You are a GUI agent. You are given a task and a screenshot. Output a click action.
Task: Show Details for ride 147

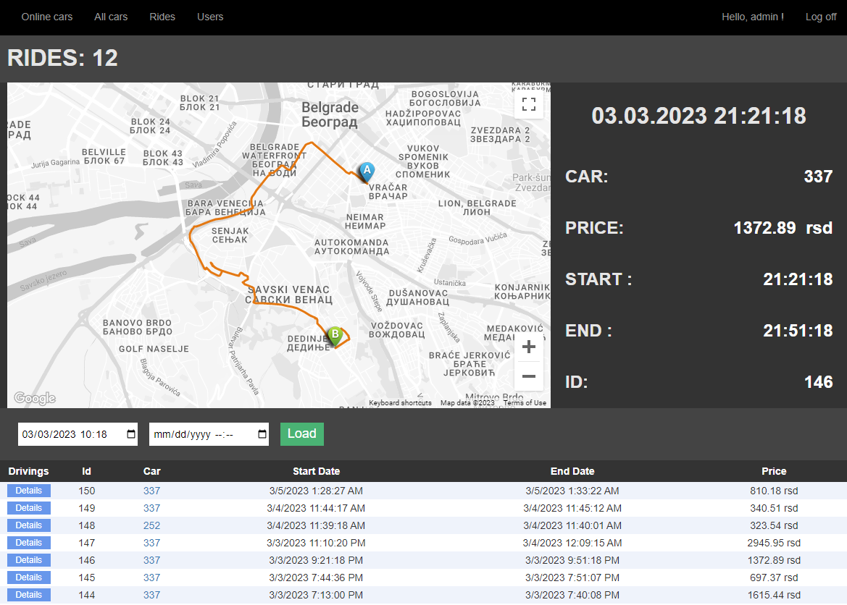29,542
